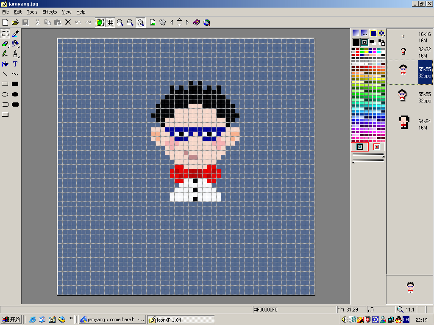Undo the last action
434x325 pixels.
[78, 22]
